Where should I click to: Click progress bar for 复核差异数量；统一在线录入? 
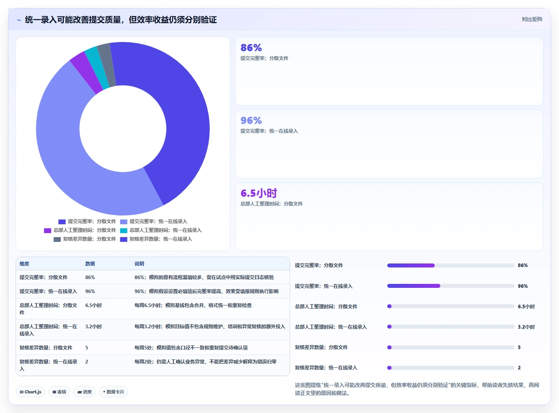(451, 368)
